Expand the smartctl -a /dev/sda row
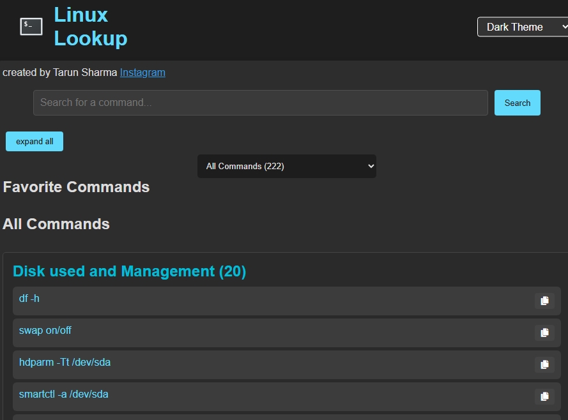The height and width of the screenshot is (420, 568). point(286,396)
